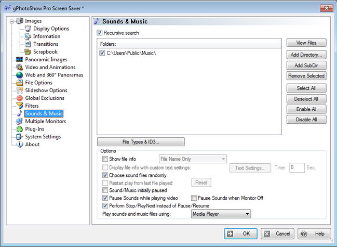
Task: Click the Web and 360° Panoramas globe icon
Action: coord(20,75)
